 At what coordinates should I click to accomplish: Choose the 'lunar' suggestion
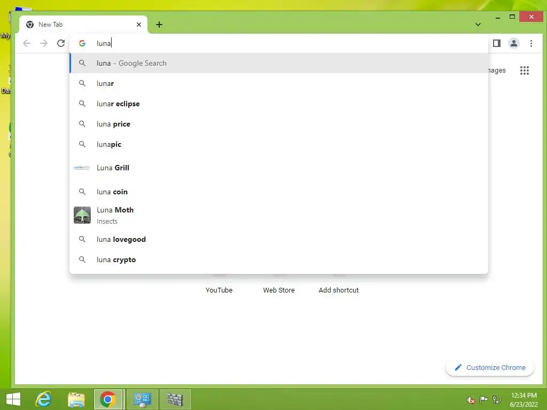tap(279, 83)
